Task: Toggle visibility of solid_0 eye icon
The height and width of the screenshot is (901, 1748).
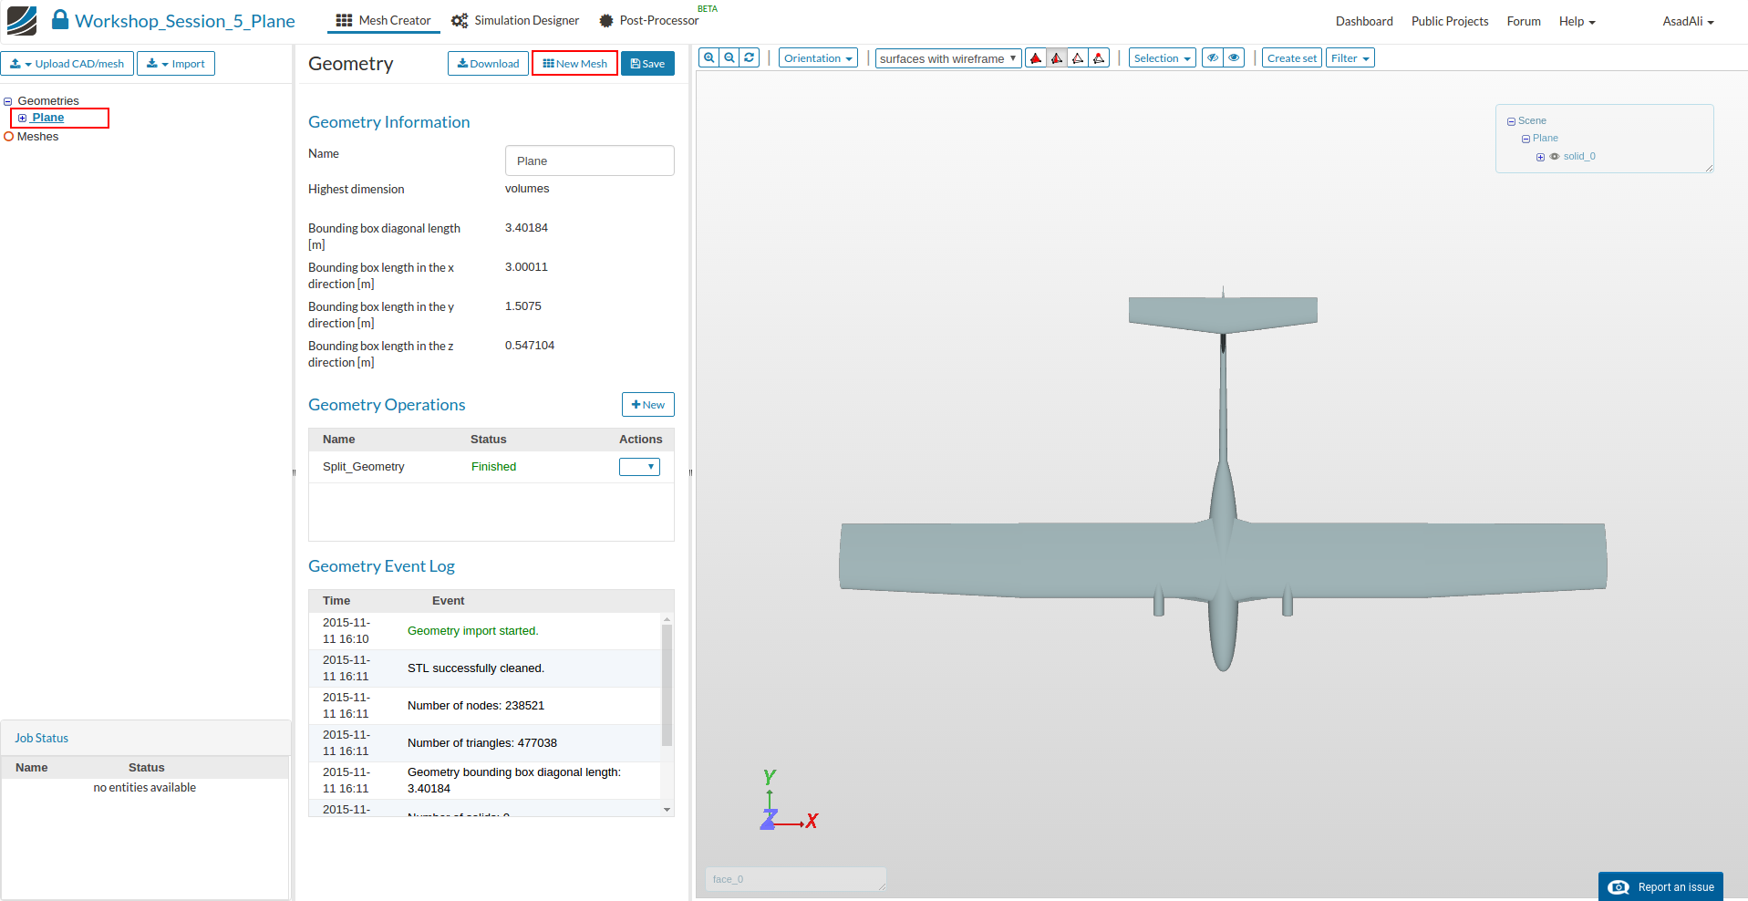Action: [x=1555, y=157]
